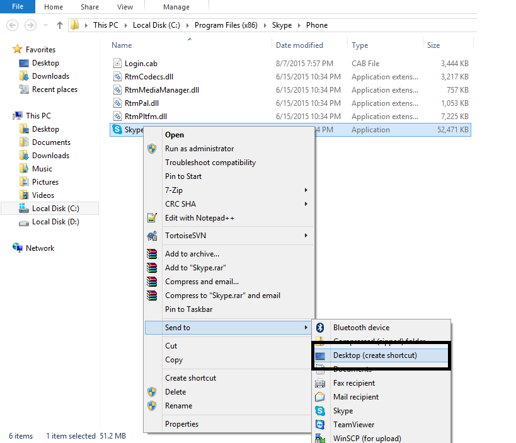Click the TeamViewer icon in Send to submenu
This screenshot has width=516, height=443.
tap(320, 425)
